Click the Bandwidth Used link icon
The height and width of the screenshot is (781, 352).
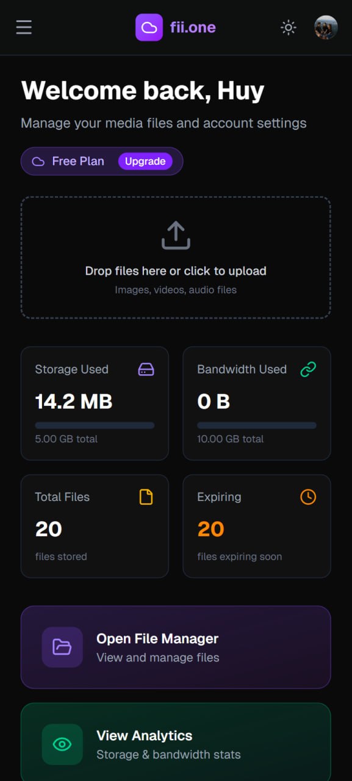coord(308,369)
